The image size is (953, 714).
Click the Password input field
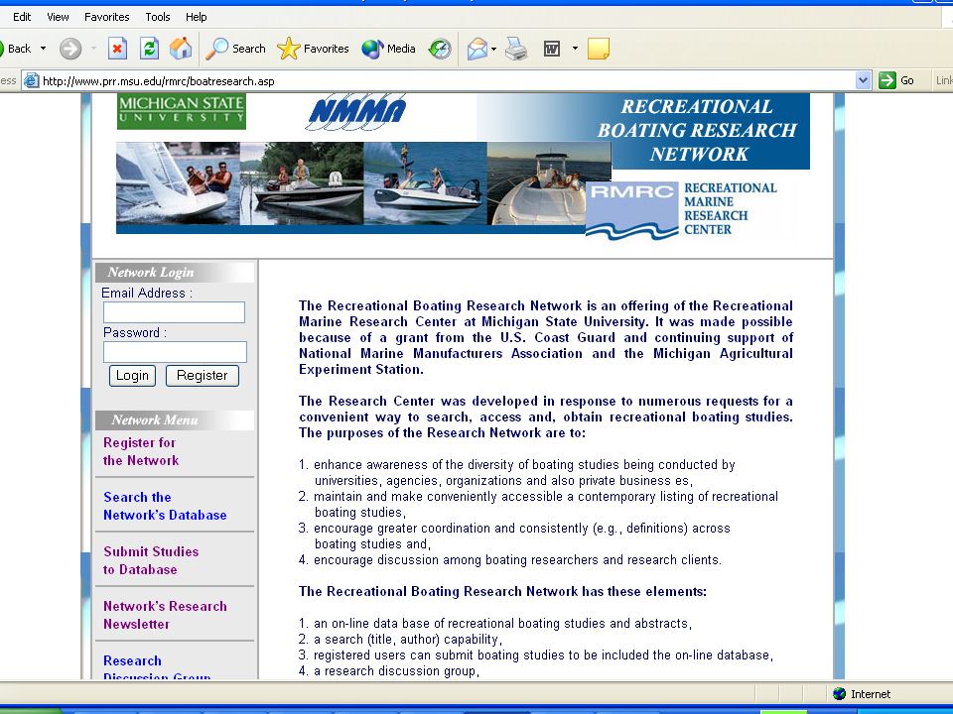click(x=175, y=352)
